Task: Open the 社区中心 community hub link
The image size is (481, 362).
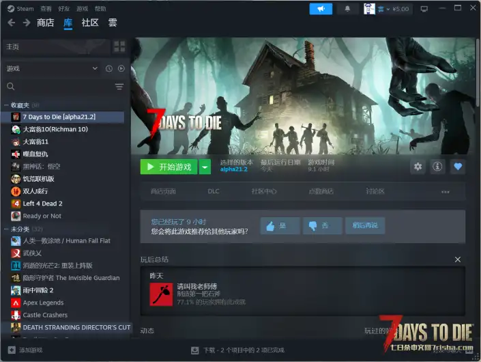Action: 264,192
